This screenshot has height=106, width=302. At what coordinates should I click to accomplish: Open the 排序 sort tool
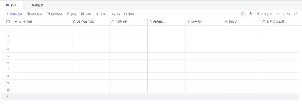pyautogui.click(x=101, y=14)
